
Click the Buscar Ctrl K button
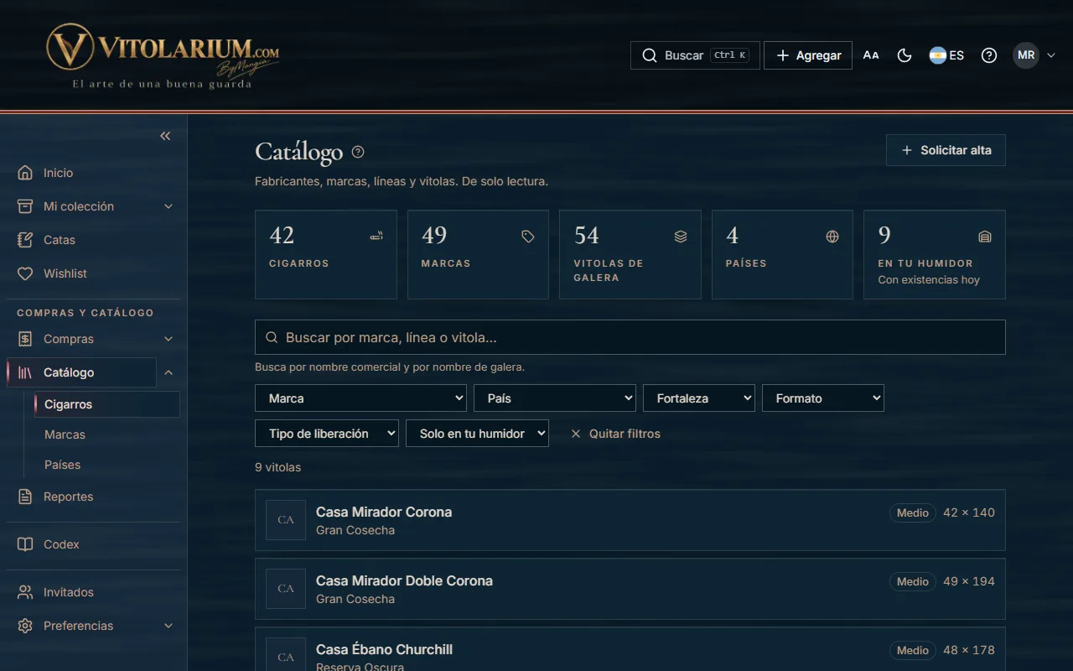695,55
